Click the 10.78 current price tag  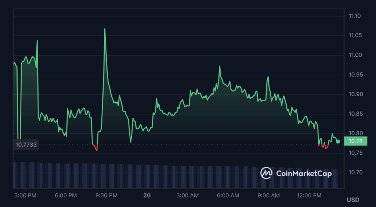(x=355, y=141)
